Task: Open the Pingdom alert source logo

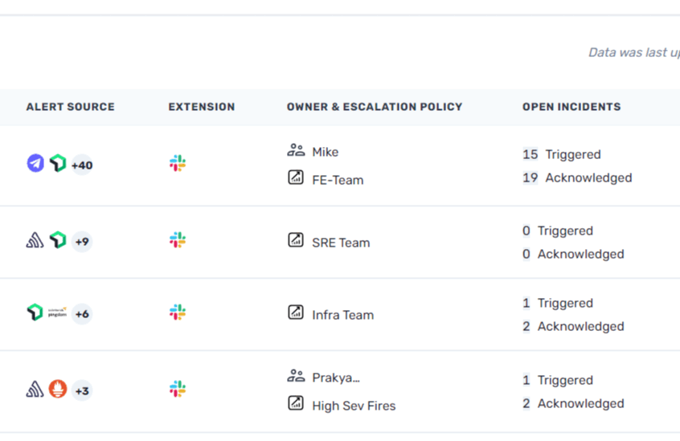Action: 58,312
